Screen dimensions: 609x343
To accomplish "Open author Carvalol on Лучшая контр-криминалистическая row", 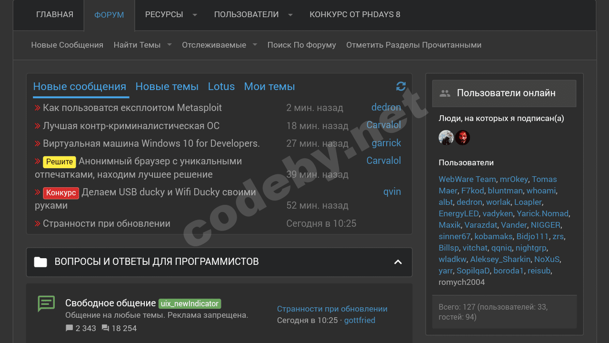I will click(x=384, y=125).
